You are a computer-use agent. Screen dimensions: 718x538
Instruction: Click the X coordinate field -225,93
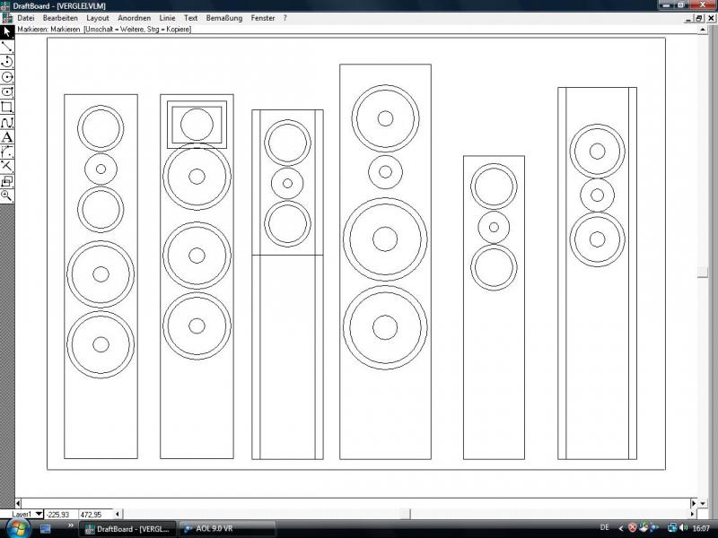click(61, 515)
